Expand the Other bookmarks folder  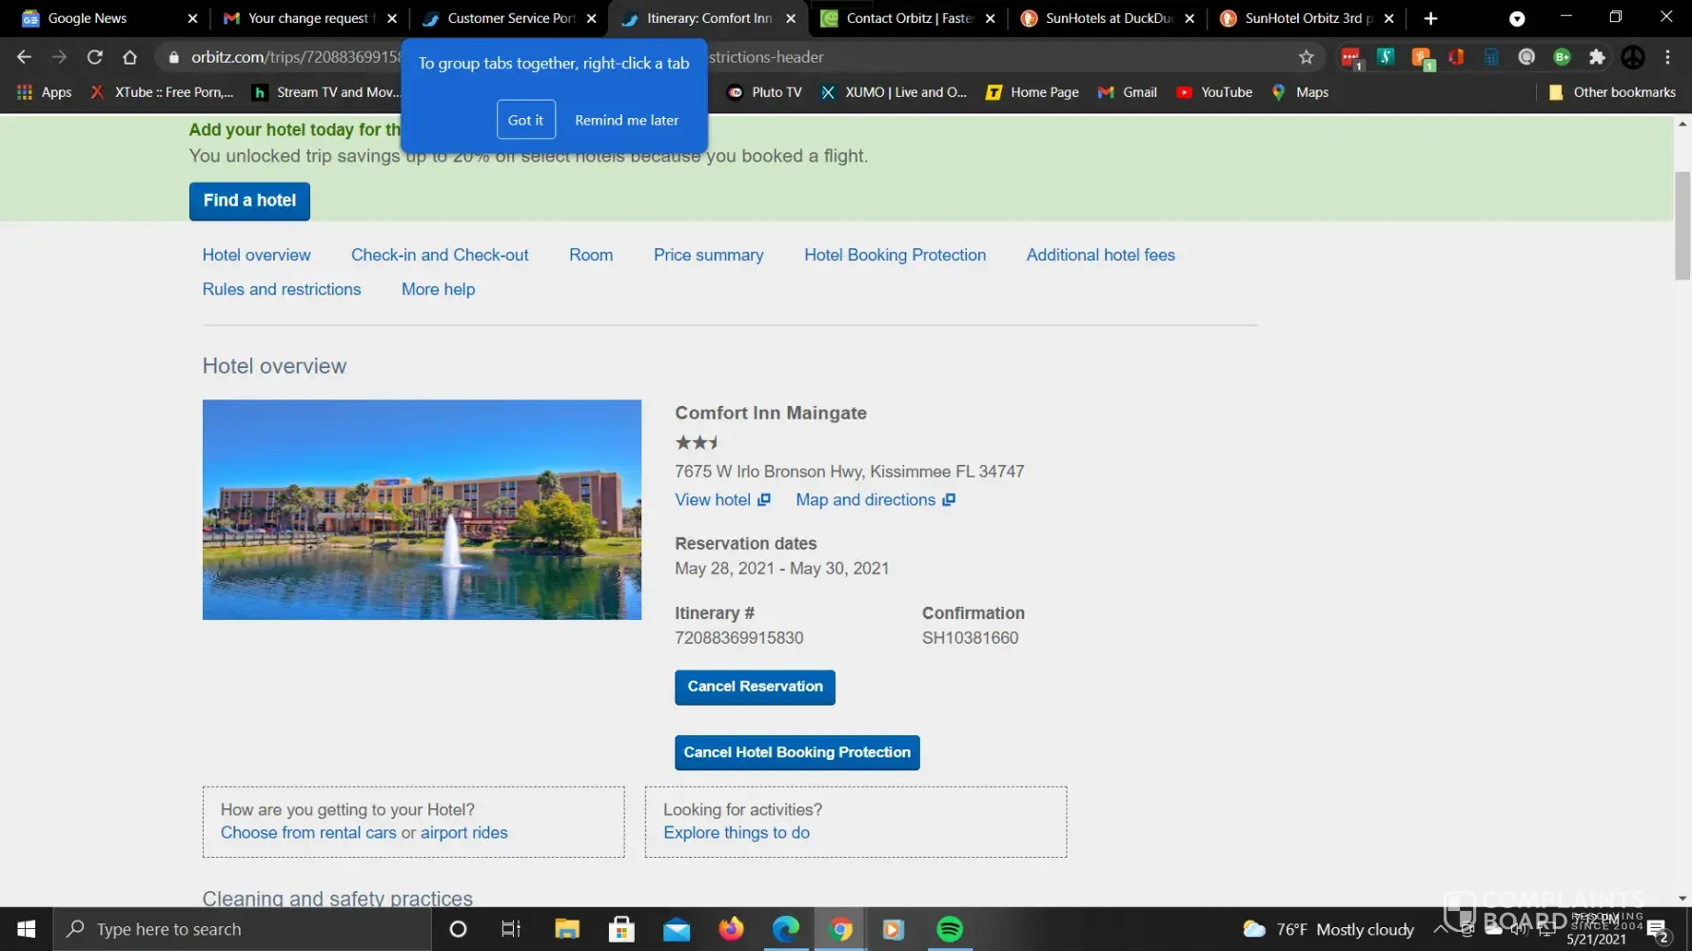[1612, 92]
